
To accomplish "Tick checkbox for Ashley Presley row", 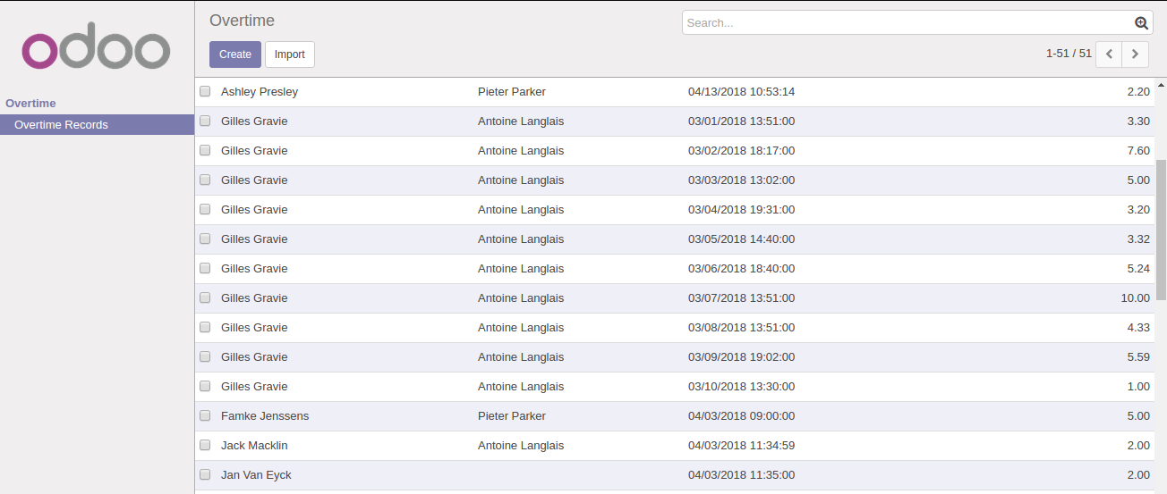I will point(205,91).
